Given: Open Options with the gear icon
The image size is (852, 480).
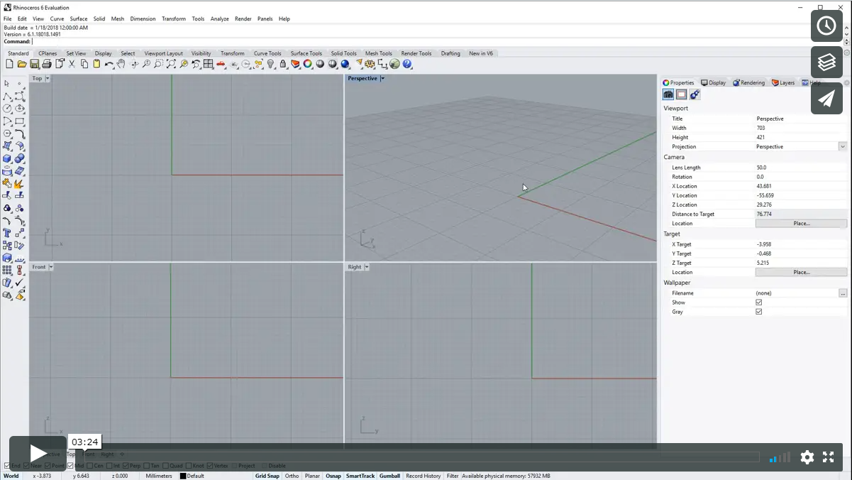Looking at the screenshot, I should [370, 64].
